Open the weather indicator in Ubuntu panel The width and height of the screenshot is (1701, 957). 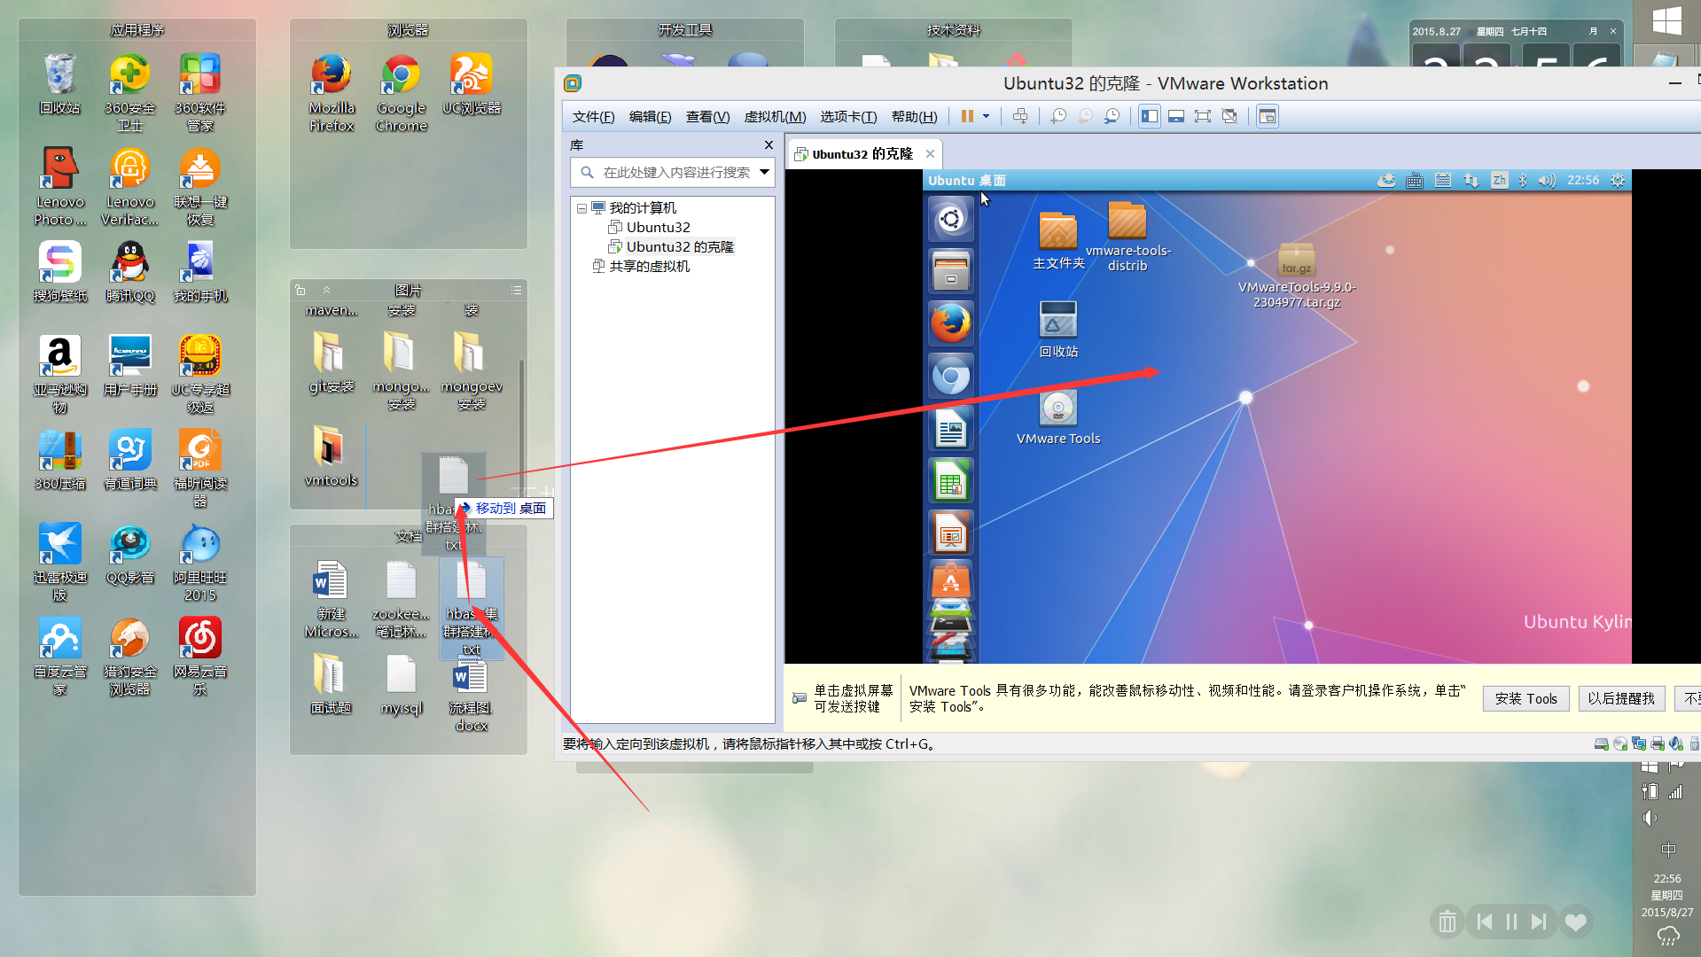pyautogui.click(x=1386, y=180)
